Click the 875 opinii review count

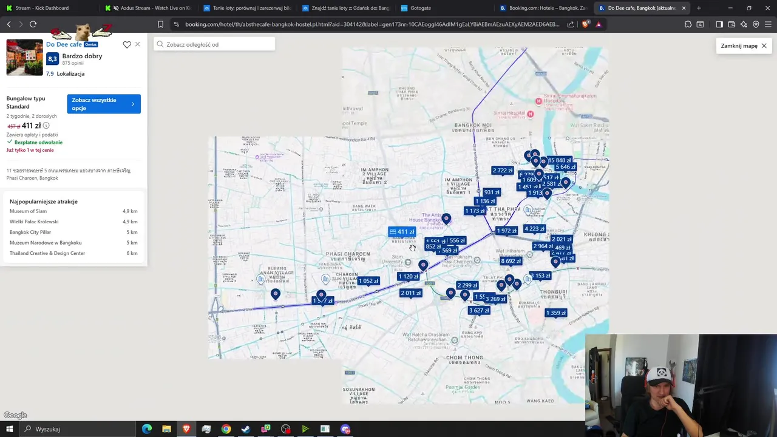73,63
